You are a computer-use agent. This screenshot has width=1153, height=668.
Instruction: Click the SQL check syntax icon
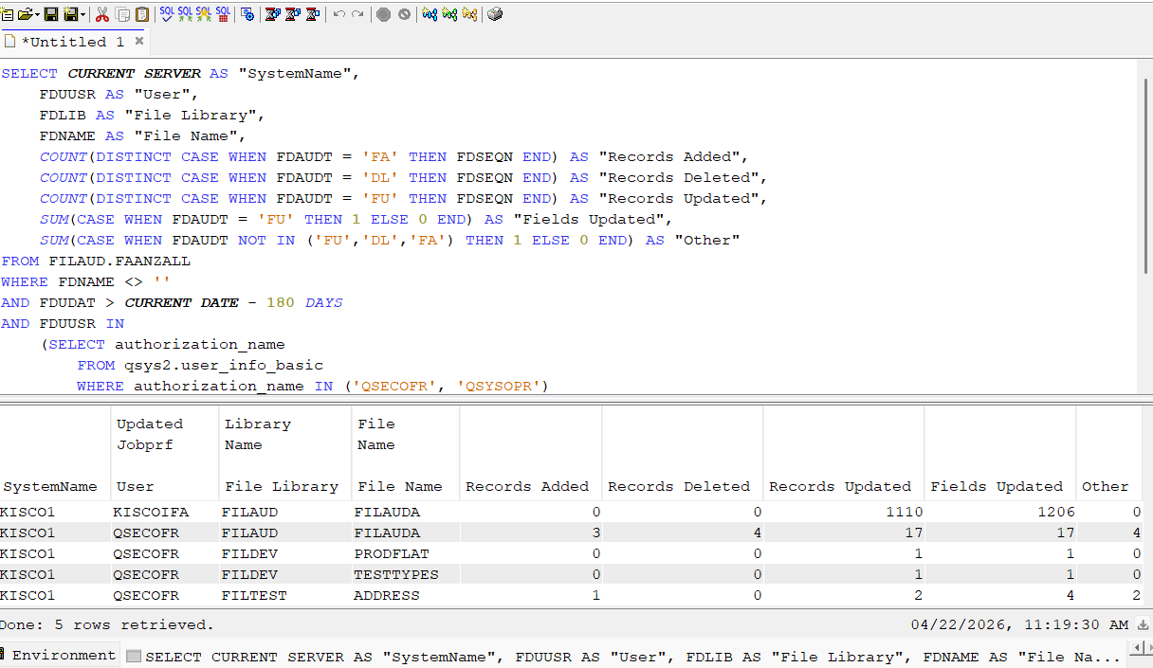coord(167,14)
